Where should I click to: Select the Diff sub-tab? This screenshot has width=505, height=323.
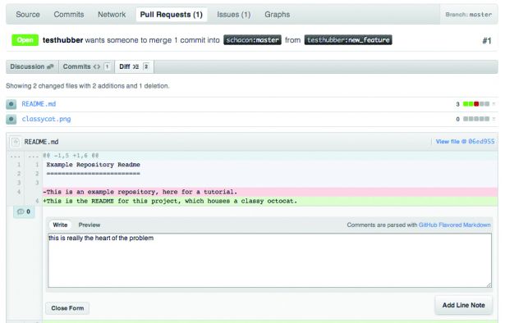click(134, 66)
